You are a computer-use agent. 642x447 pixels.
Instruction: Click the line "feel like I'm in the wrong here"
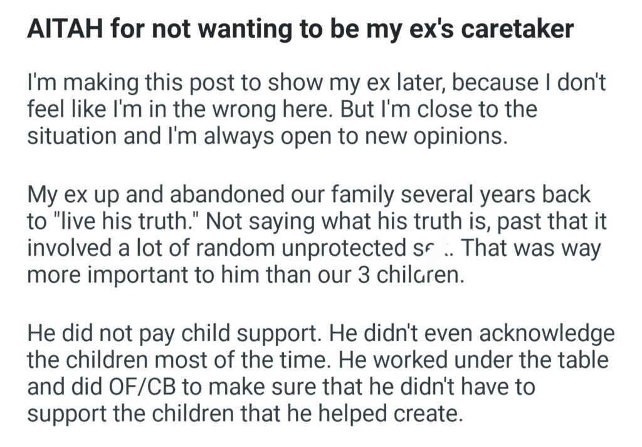pyautogui.click(x=181, y=109)
